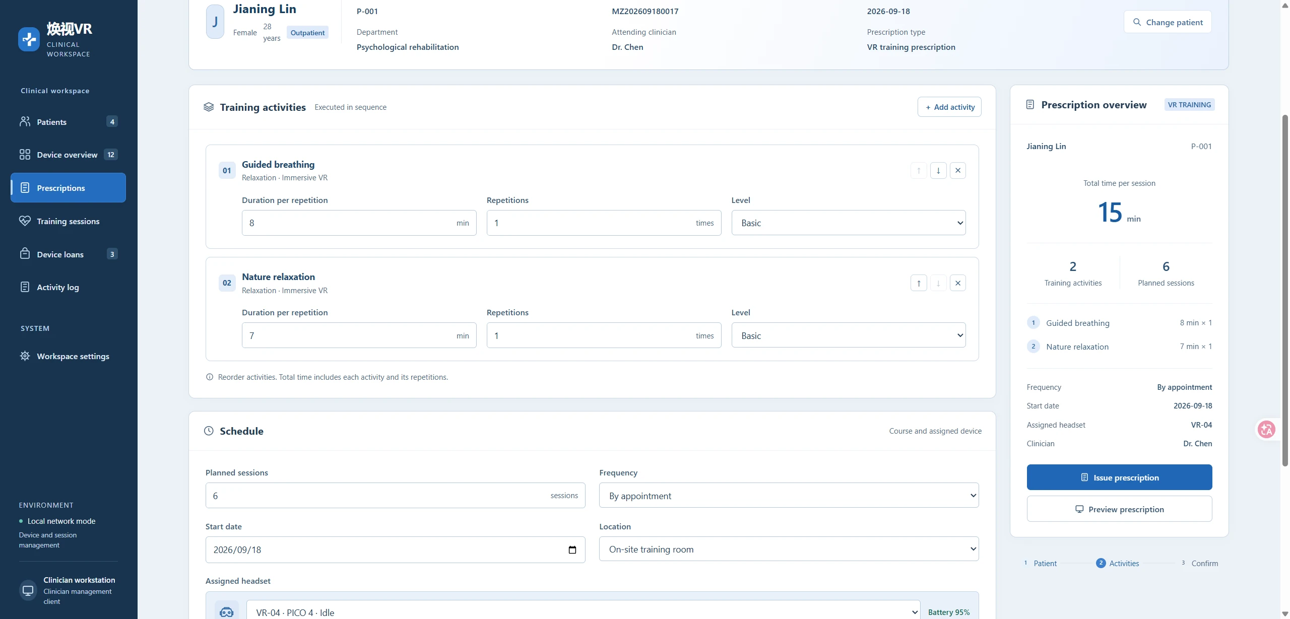Select step 2 Activities
Viewport: 1290px width, 619px height.
(x=1117, y=563)
